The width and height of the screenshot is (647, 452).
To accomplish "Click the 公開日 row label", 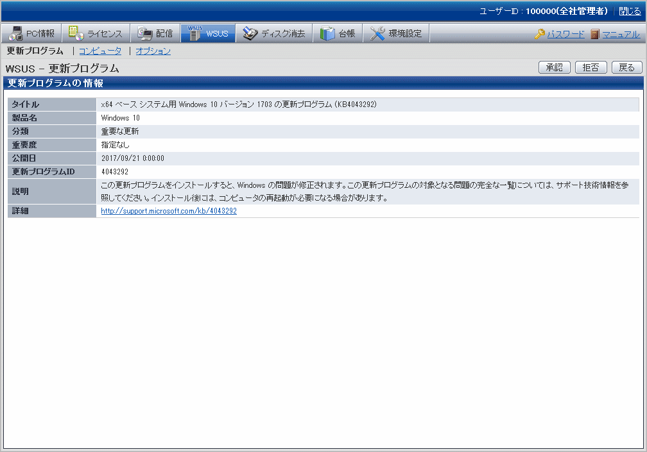I will pos(52,158).
